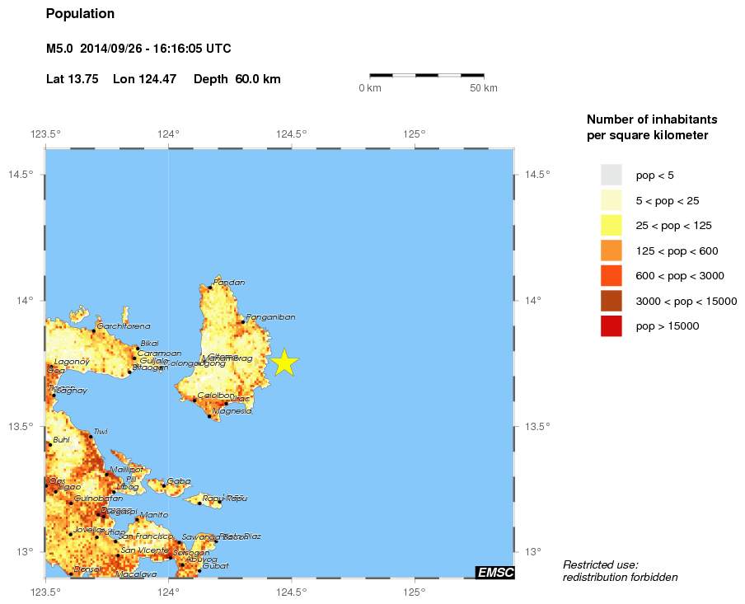The height and width of the screenshot is (604, 745).
Task: Click the 'San Vicente' place label
Action: [x=144, y=550]
